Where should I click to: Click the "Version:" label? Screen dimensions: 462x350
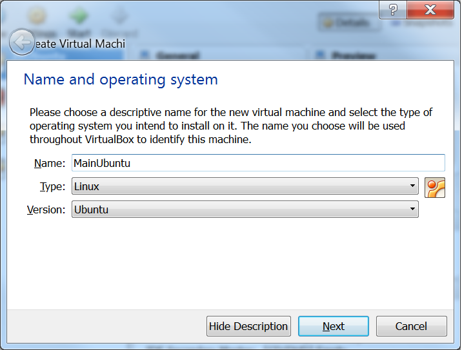coord(46,209)
